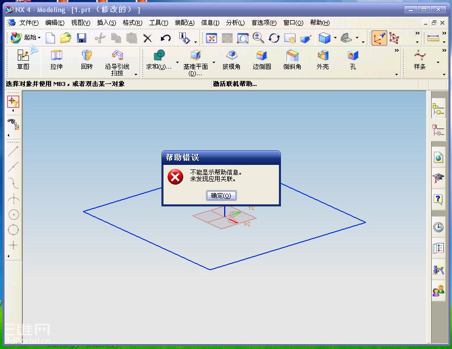Open the Sketch (草图) tool

(x=23, y=60)
